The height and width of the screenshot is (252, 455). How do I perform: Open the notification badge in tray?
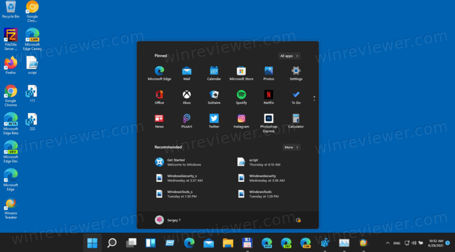point(448,243)
